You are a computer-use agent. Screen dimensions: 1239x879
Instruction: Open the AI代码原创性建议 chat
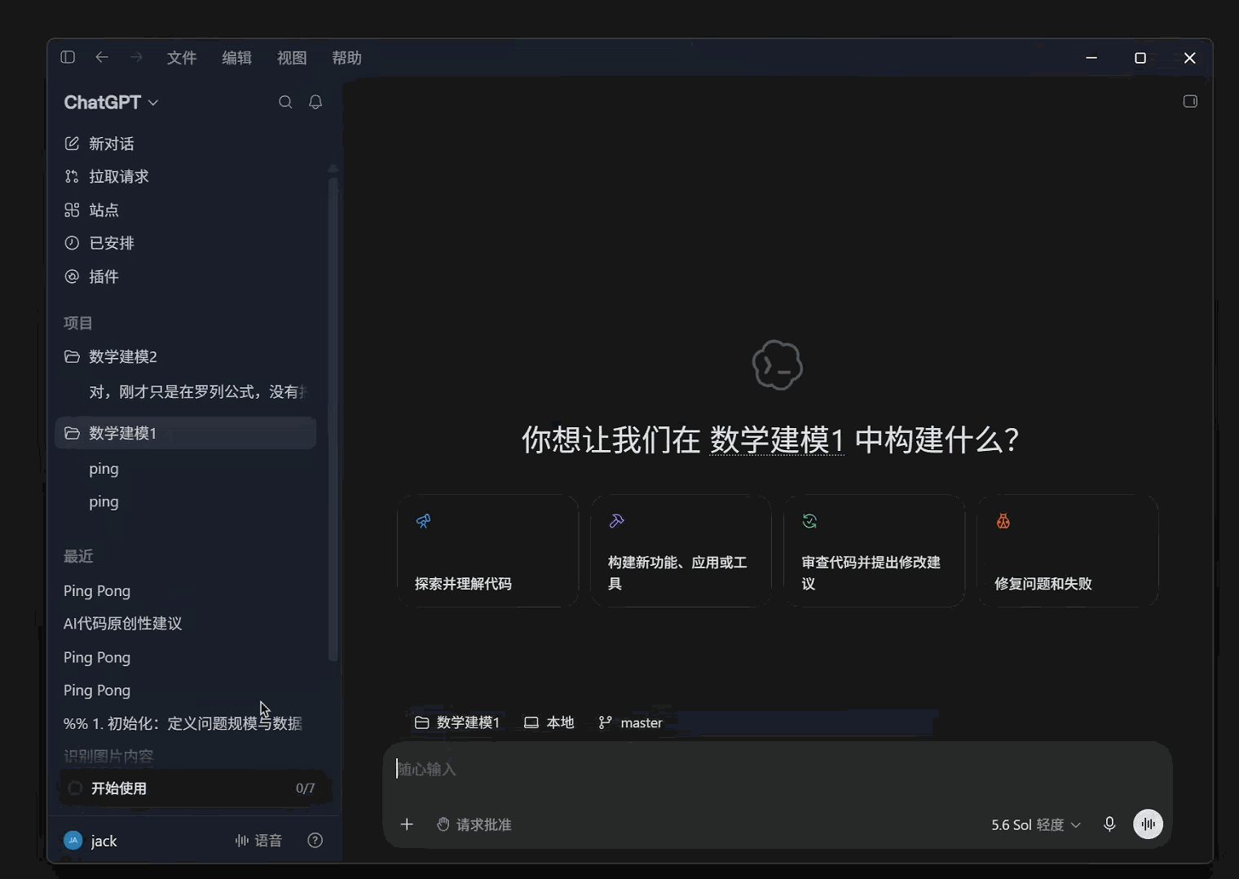tap(186, 624)
